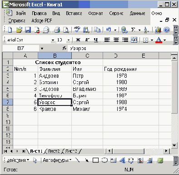This screenshot has width=179, height=175.
Task: Apply the red font color button
Action: [159, 40]
